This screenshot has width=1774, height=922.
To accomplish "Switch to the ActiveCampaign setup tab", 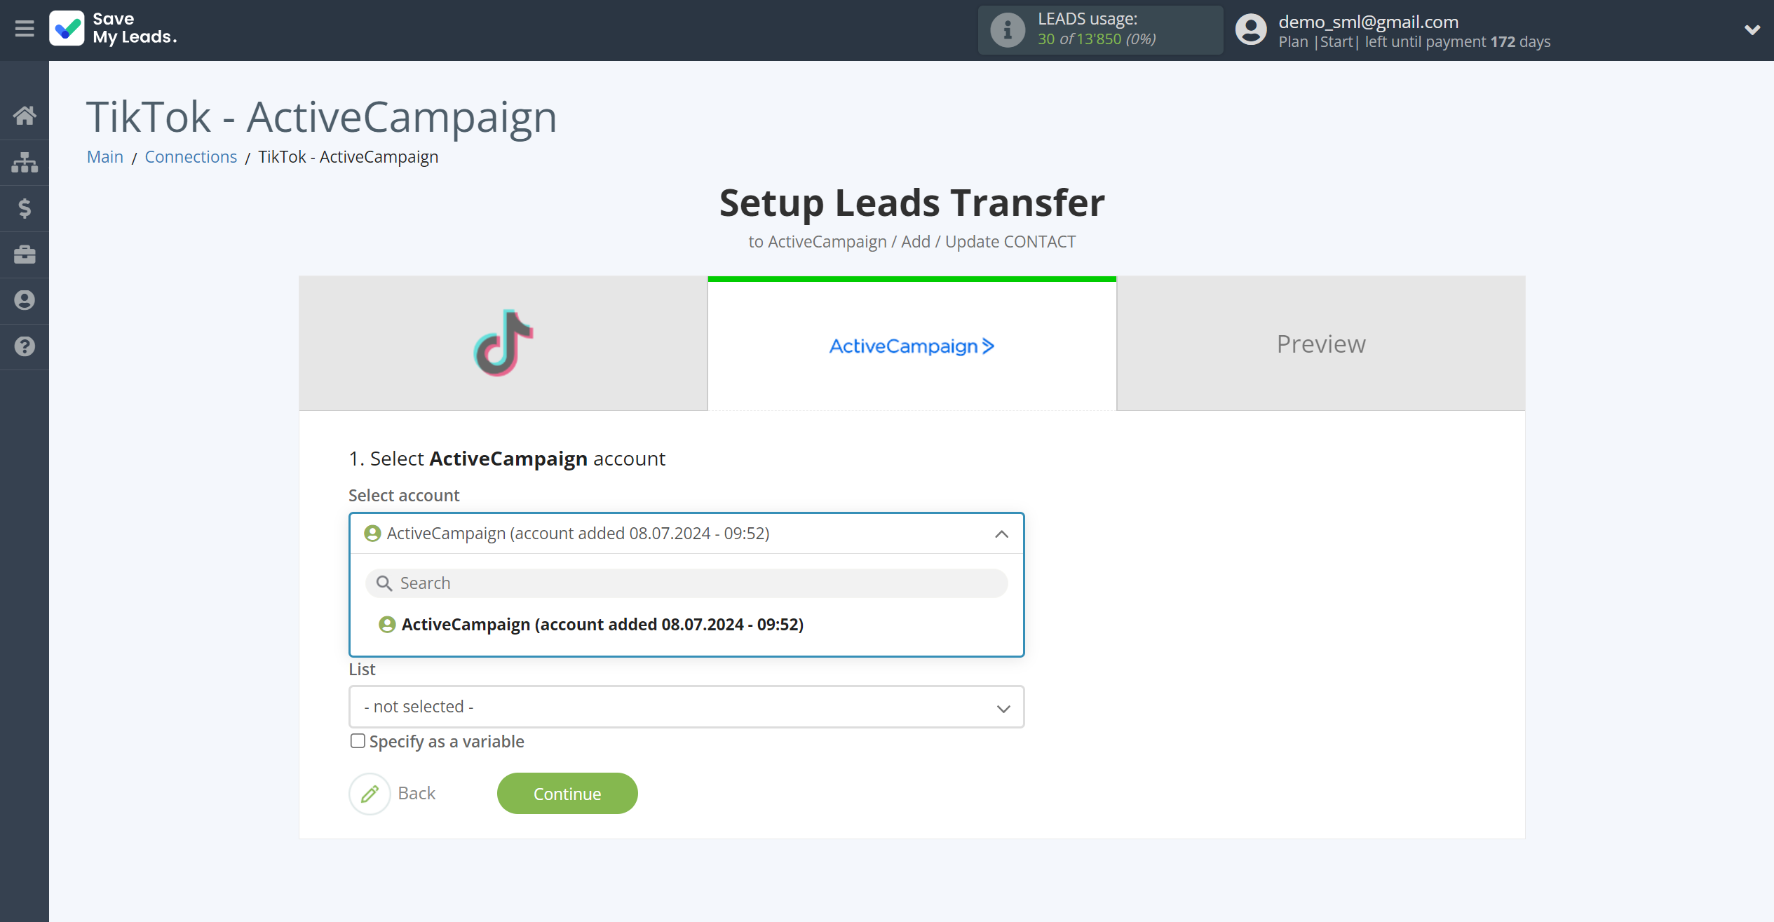I will point(913,344).
